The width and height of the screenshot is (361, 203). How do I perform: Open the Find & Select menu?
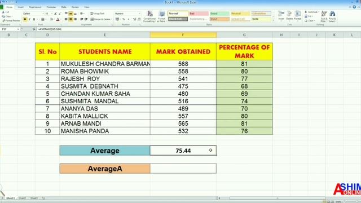tap(332, 16)
